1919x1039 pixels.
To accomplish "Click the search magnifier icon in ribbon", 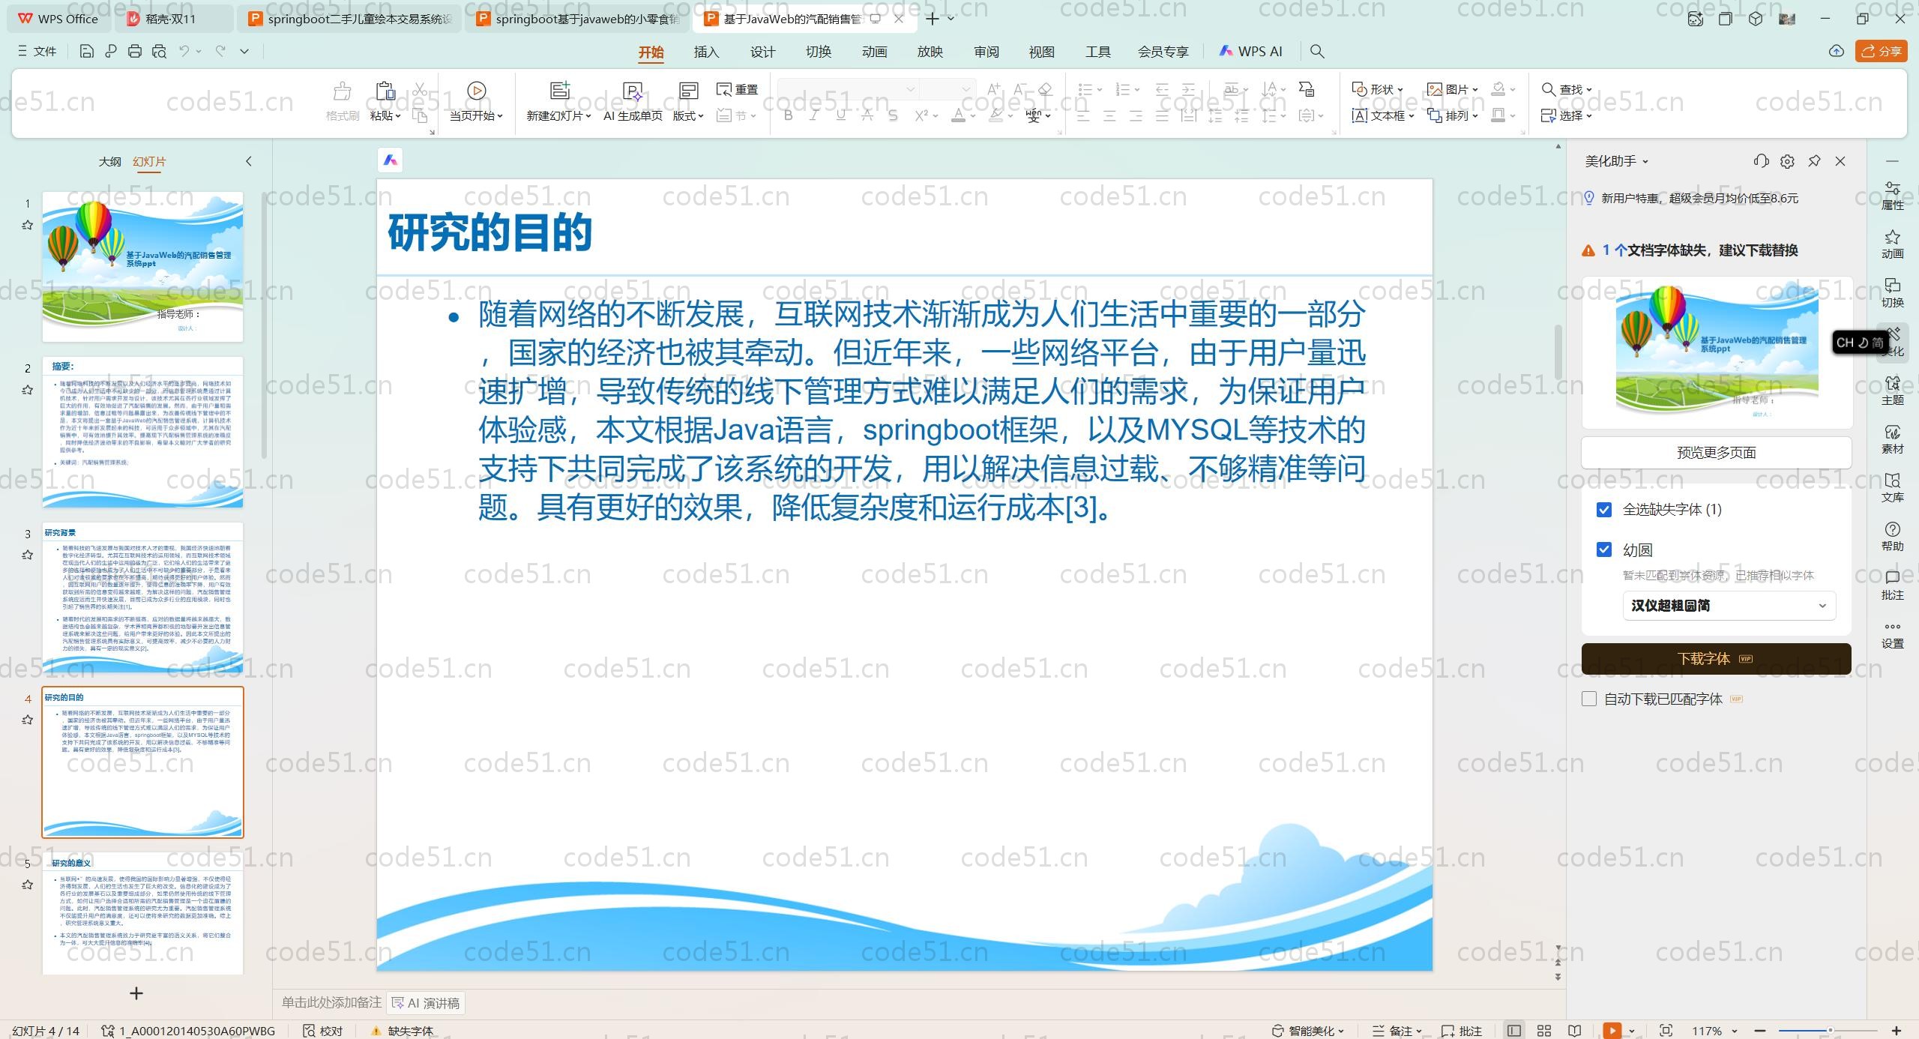I will [x=1317, y=51].
